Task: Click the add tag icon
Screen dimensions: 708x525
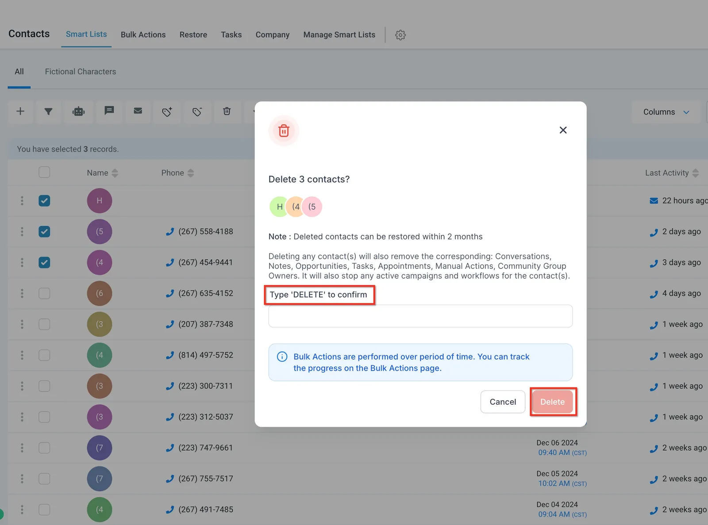Action: (167, 111)
